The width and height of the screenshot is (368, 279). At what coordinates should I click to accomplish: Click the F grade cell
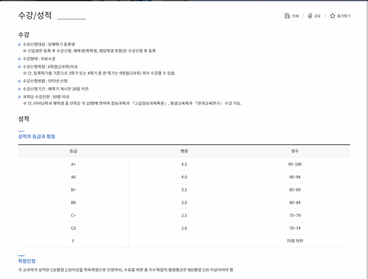[73, 241]
